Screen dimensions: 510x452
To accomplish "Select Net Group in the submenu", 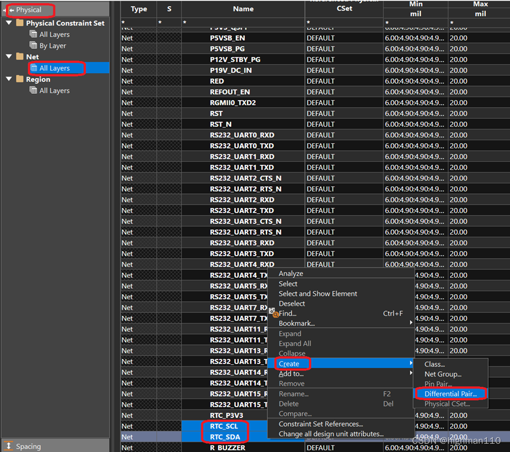I will click(443, 374).
